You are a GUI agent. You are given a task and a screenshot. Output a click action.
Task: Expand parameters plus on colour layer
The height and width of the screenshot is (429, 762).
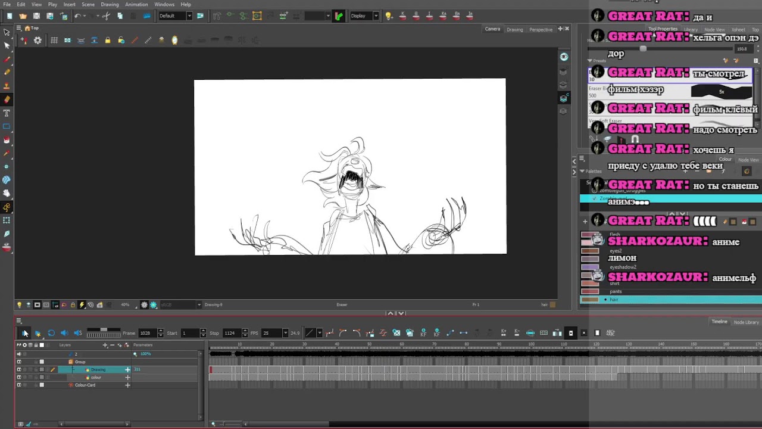click(x=127, y=377)
